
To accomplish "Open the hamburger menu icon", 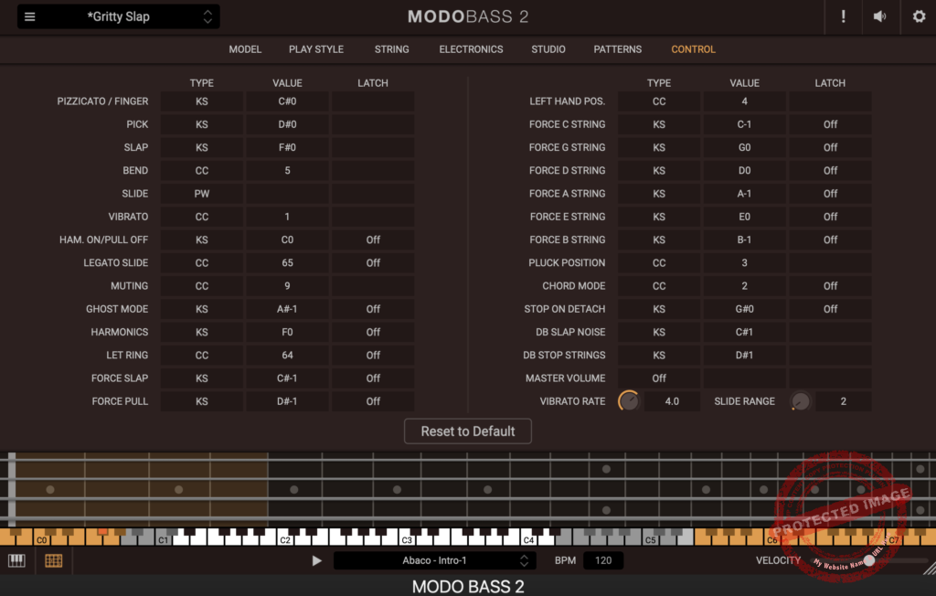I will point(29,16).
